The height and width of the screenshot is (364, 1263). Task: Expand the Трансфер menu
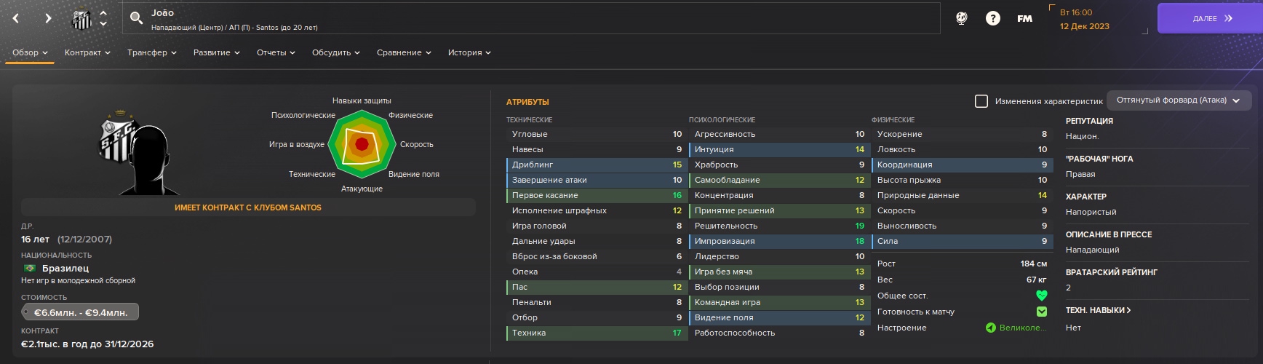152,52
